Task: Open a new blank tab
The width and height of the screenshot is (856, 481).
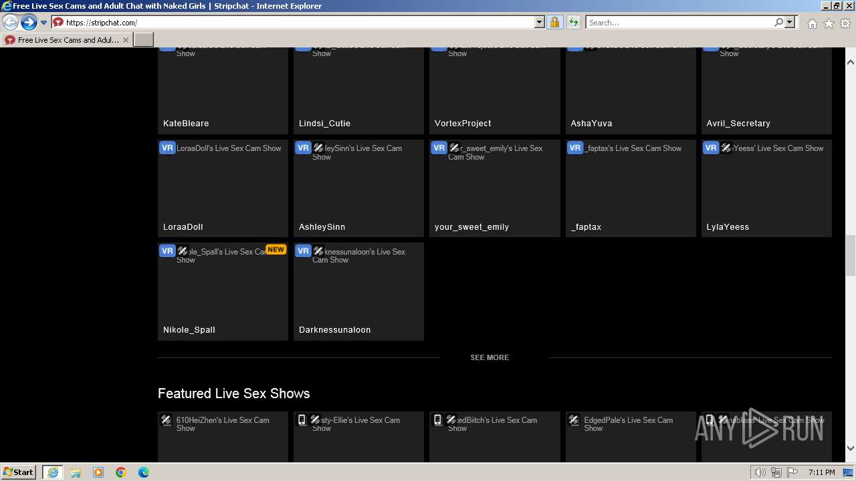Action: [x=144, y=40]
